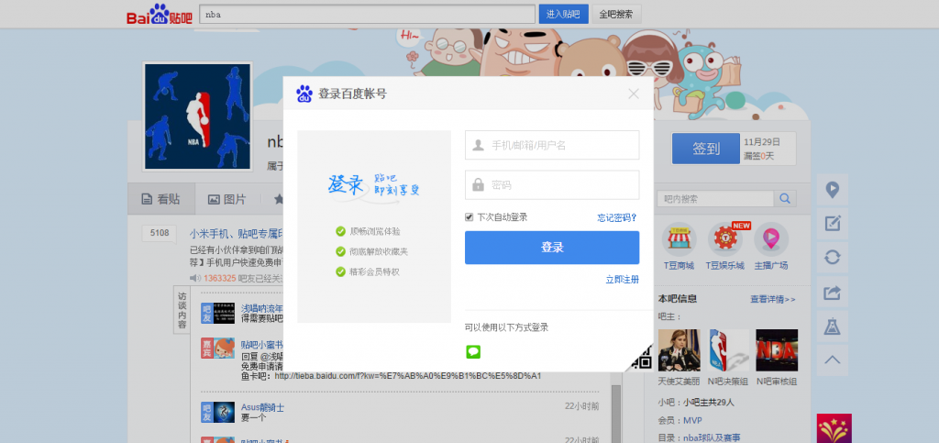This screenshot has height=443, width=939.
Task: Open the 立即注册 link
Action: point(623,280)
